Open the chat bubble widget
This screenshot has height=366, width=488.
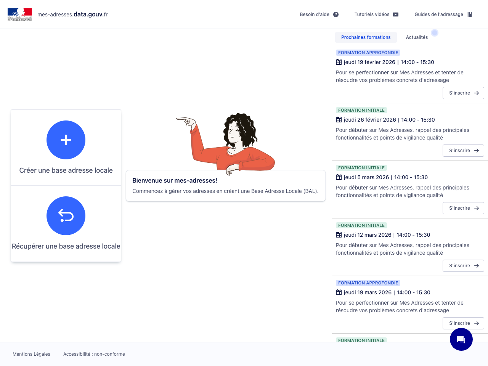(x=461, y=339)
